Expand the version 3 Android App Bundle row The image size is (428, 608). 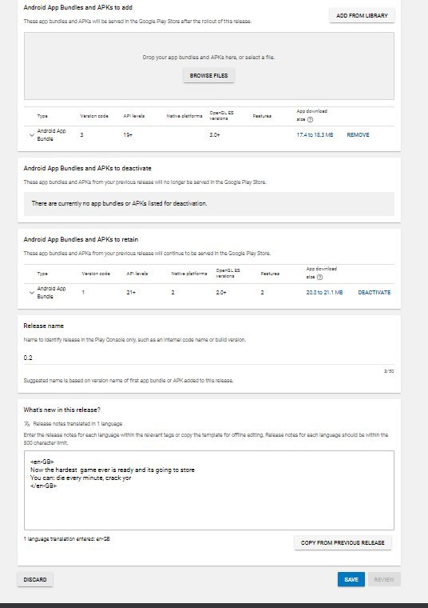[32, 135]
